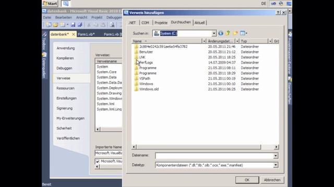334x187 pixels.
Task: Click OK in the Verweis hinzufügen dialog
Action: coord(247,180)
